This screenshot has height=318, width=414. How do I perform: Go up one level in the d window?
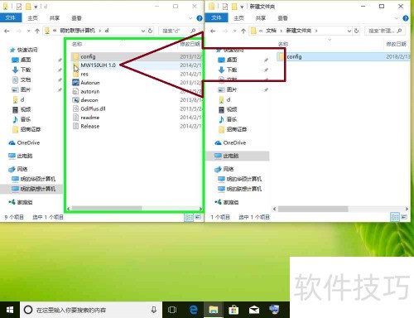[37, 31]
